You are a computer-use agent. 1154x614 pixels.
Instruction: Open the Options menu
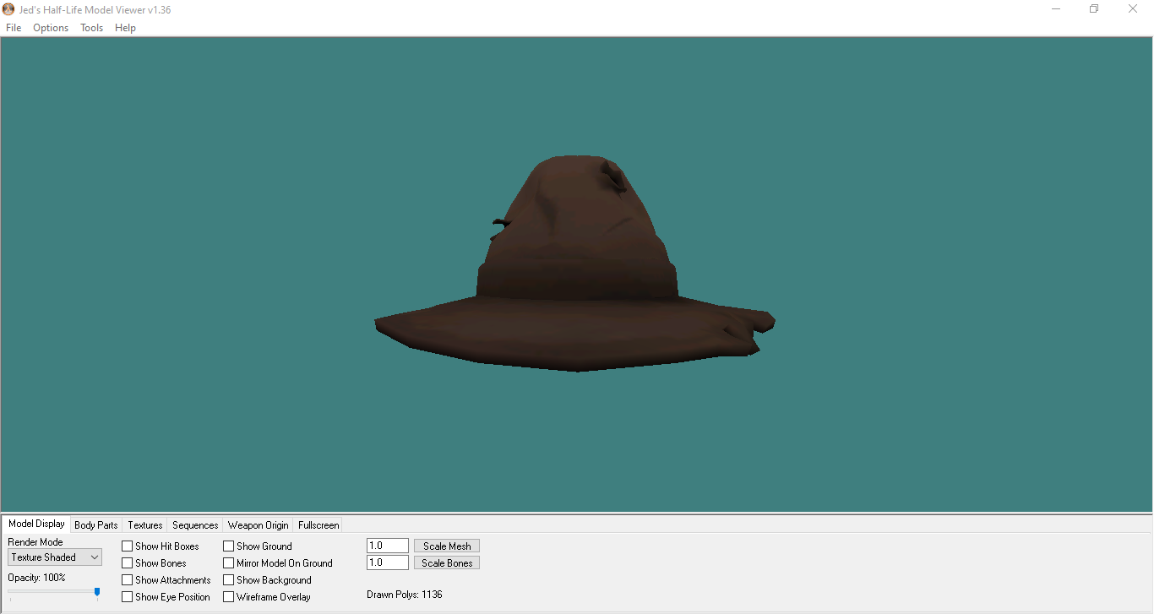point(51,28)
